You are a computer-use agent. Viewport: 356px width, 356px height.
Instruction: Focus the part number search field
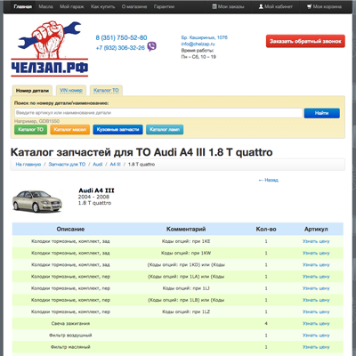point(158,113)
